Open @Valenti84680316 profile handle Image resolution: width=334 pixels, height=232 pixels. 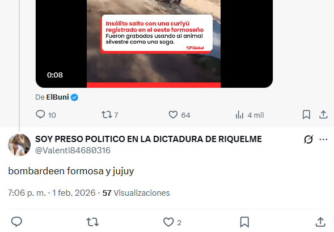click(x=73, y=151)
